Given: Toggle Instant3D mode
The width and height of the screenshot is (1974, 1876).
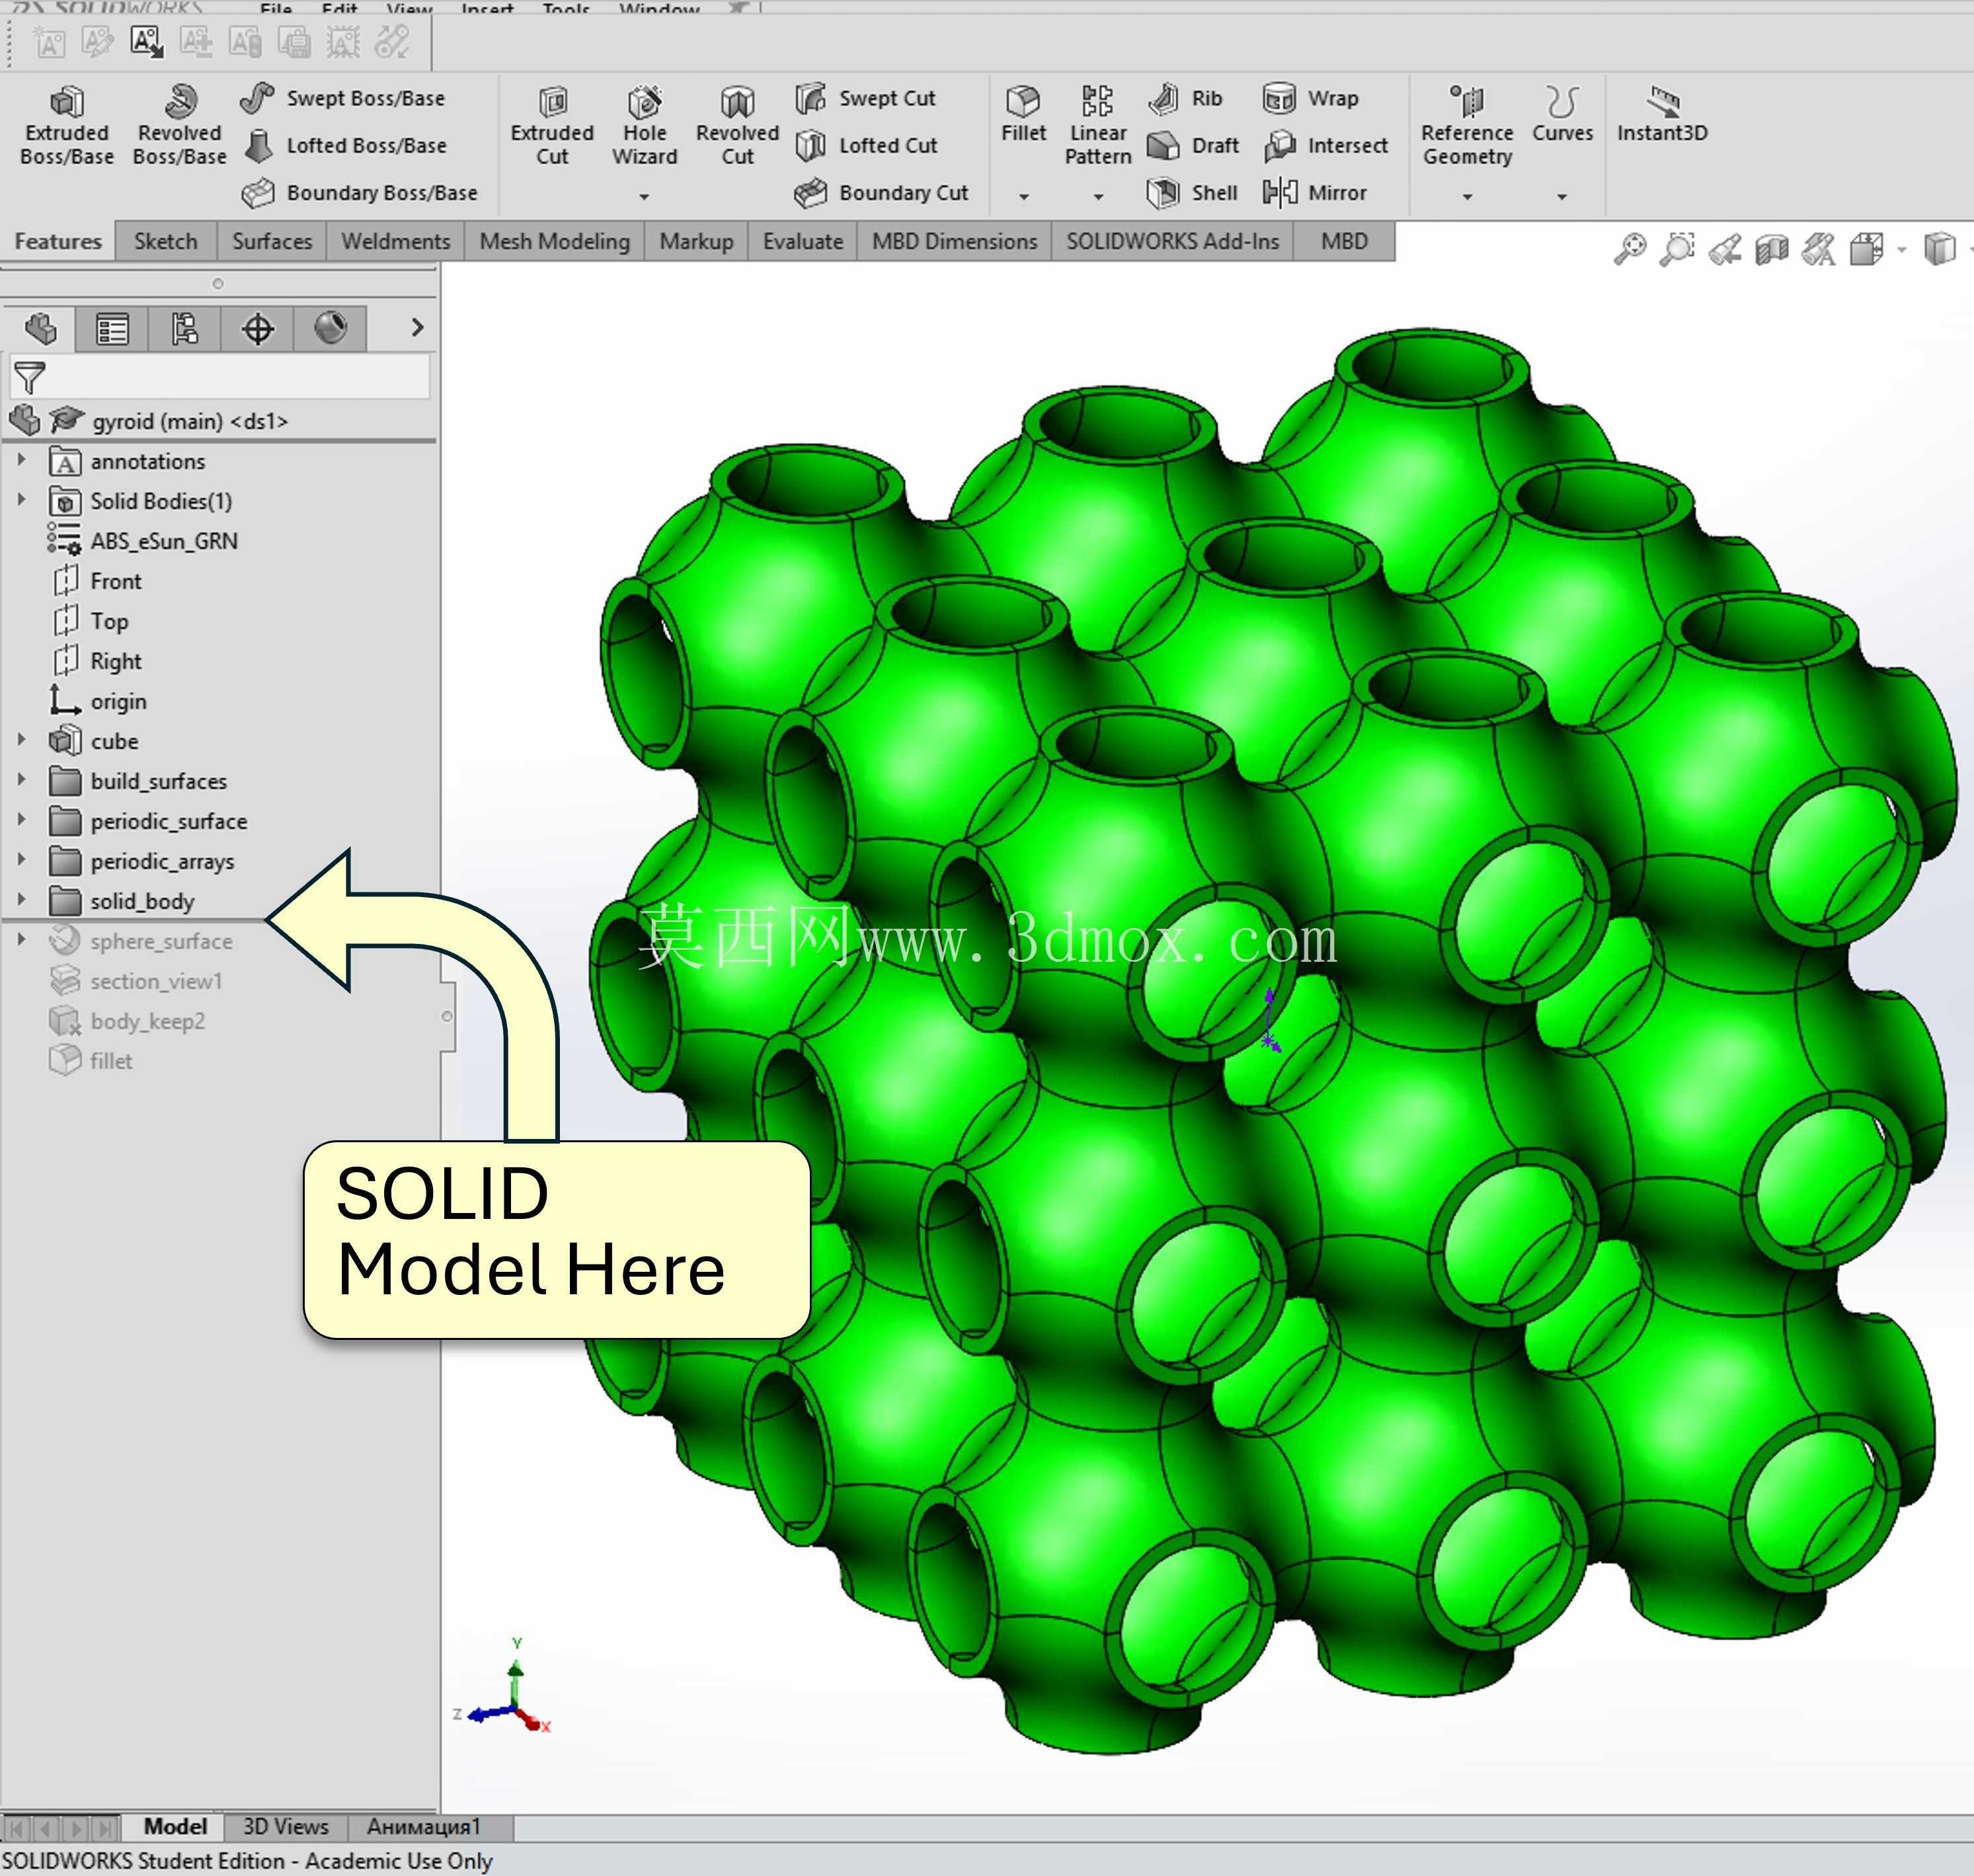Looking at the screenshot, I should [x=1662, y=114].
